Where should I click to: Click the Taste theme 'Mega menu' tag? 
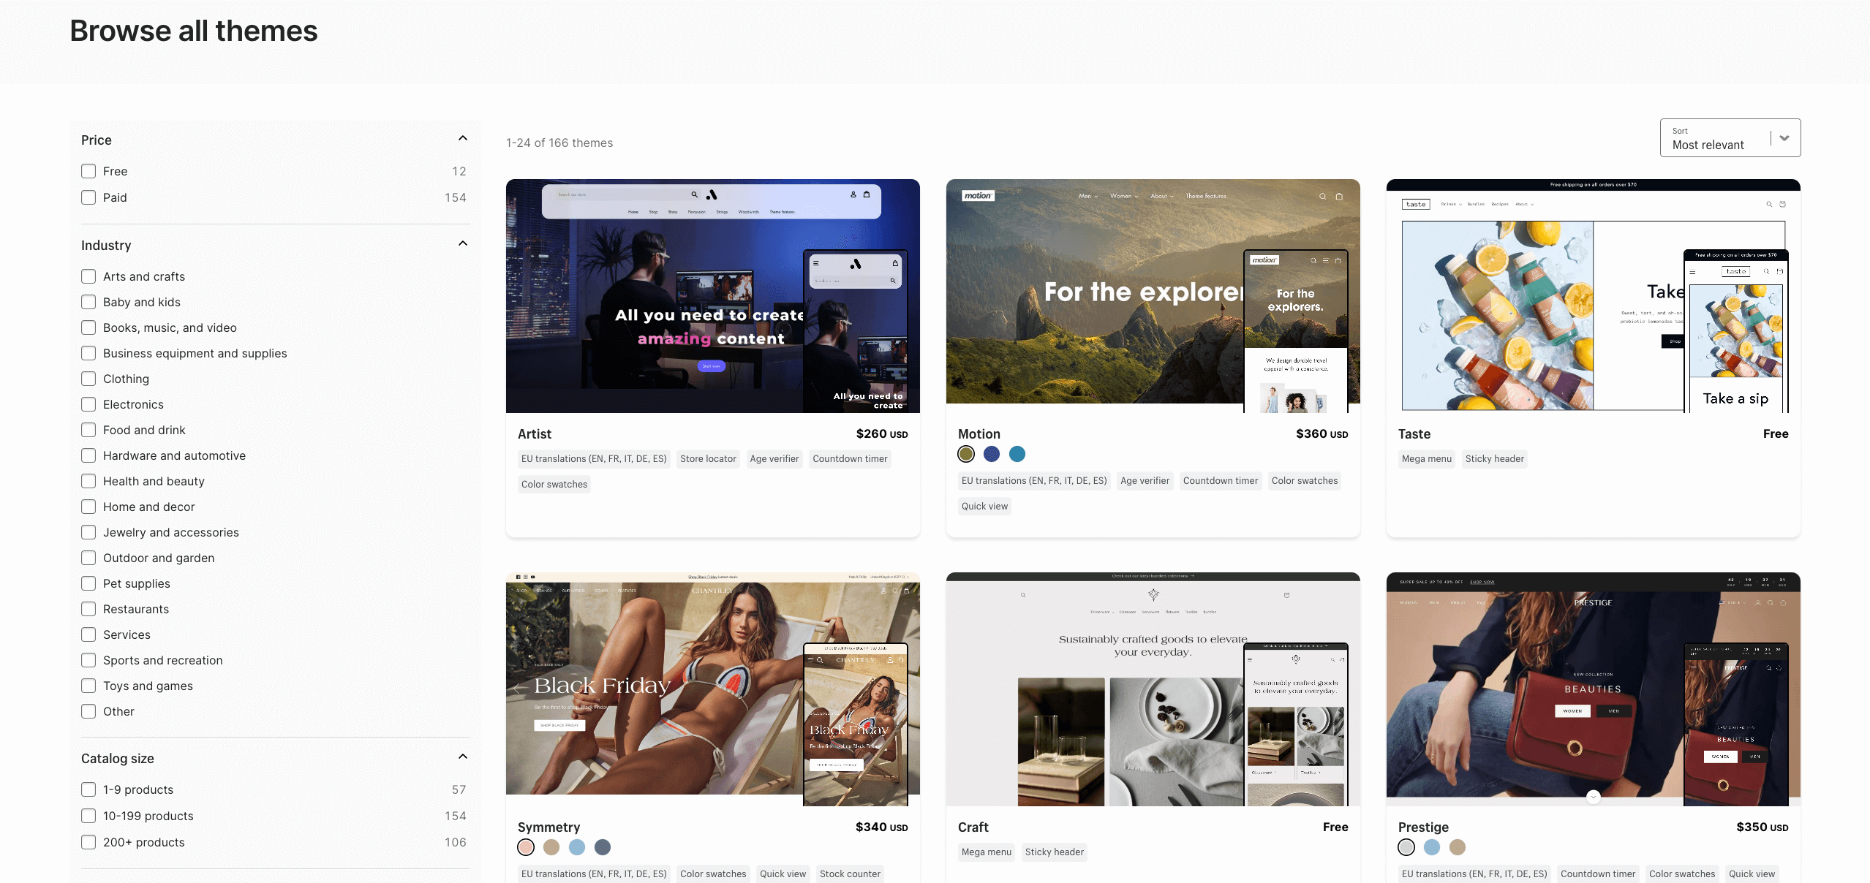tap(1426, 459)
